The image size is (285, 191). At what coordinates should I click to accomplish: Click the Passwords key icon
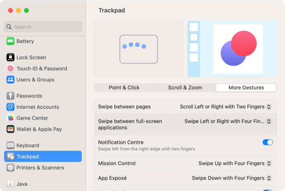(11, 96)
